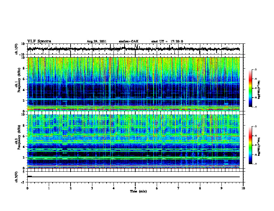Click inside the ch.1 frequency spectrogram panel
The image size is (274, 211).
(x=135, y=84)
